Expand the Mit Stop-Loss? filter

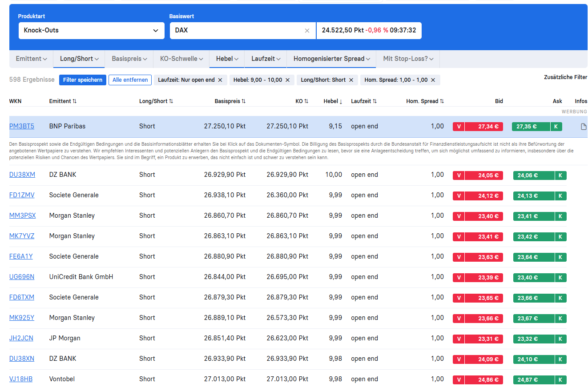408,59
